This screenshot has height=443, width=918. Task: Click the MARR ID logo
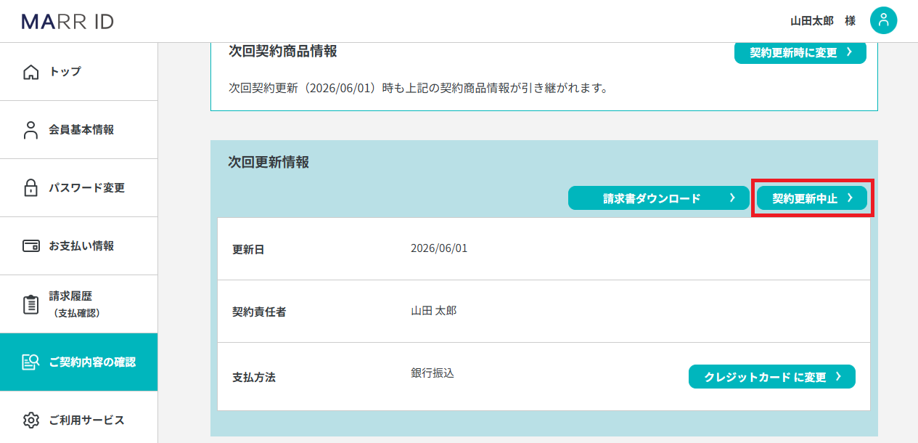point(67,21)
